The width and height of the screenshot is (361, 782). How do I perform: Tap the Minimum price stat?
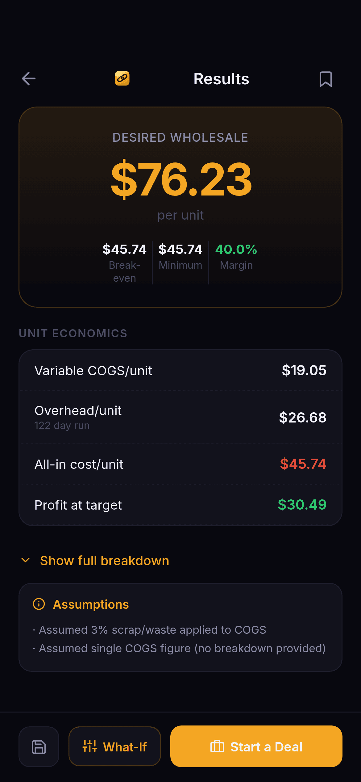180,256
